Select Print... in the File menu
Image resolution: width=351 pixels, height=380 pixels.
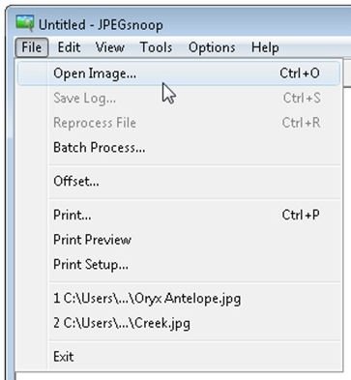coord(179,215)
